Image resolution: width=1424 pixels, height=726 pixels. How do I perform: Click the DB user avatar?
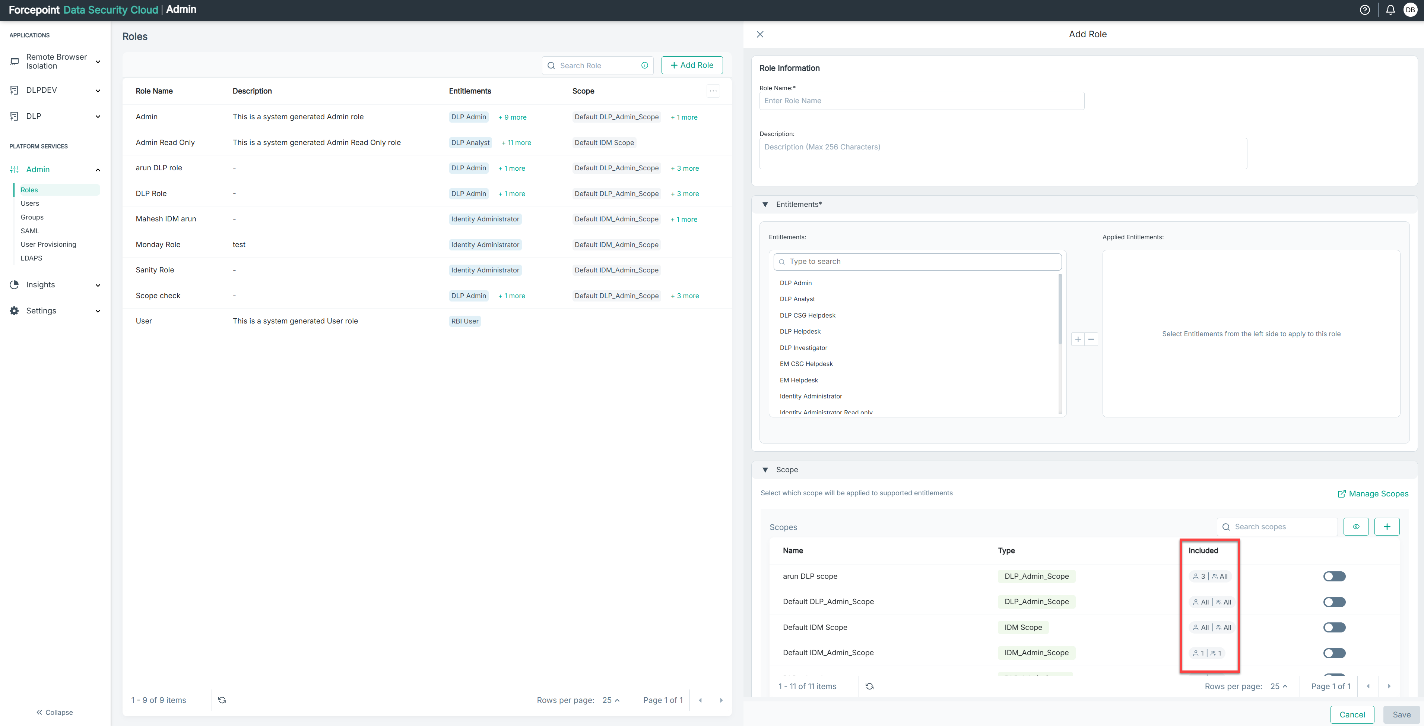point(1410,10)
